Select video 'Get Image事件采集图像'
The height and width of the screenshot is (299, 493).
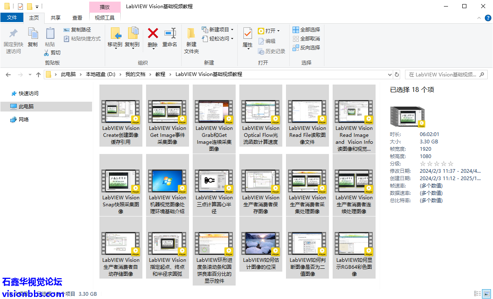click(167, 116)
